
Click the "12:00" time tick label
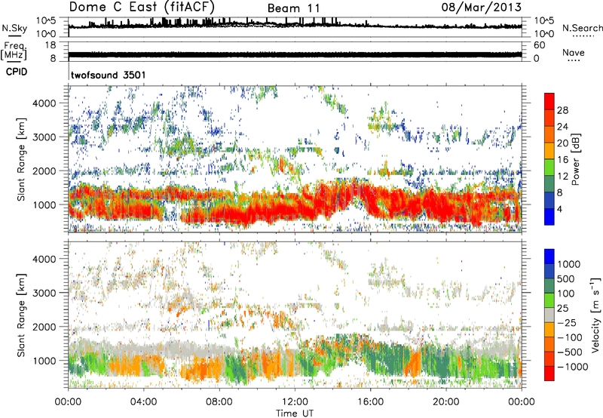point(295,402)
